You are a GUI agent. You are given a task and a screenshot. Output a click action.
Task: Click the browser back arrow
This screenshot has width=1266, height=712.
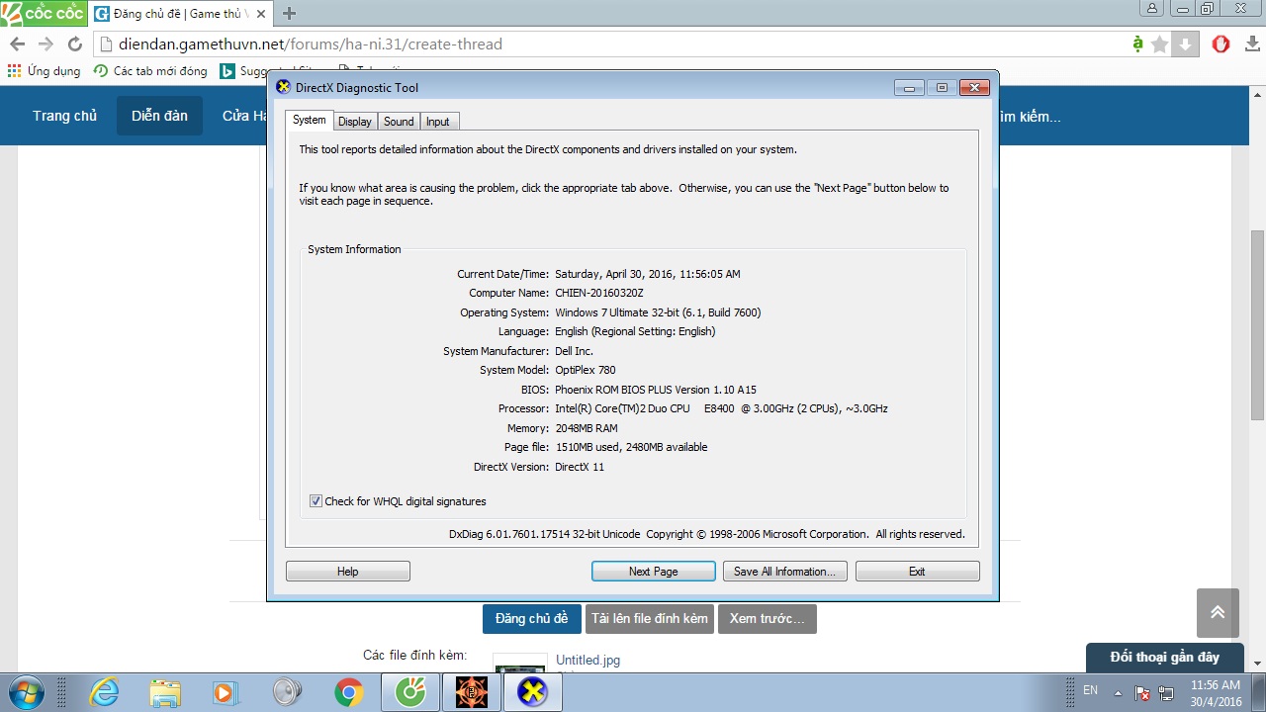[17, 44]
